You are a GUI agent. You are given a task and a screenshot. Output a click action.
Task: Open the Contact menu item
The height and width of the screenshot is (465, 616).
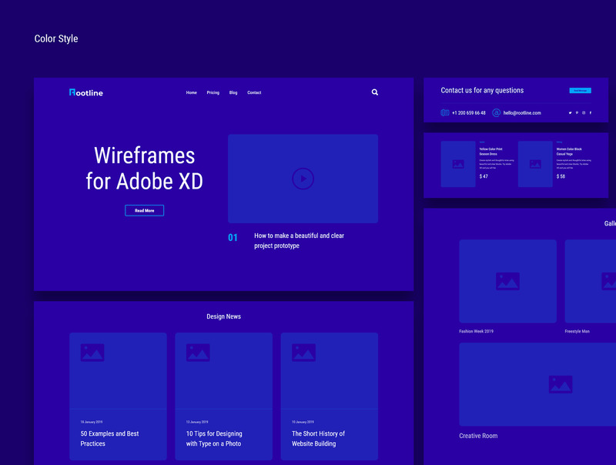point(254,92)
